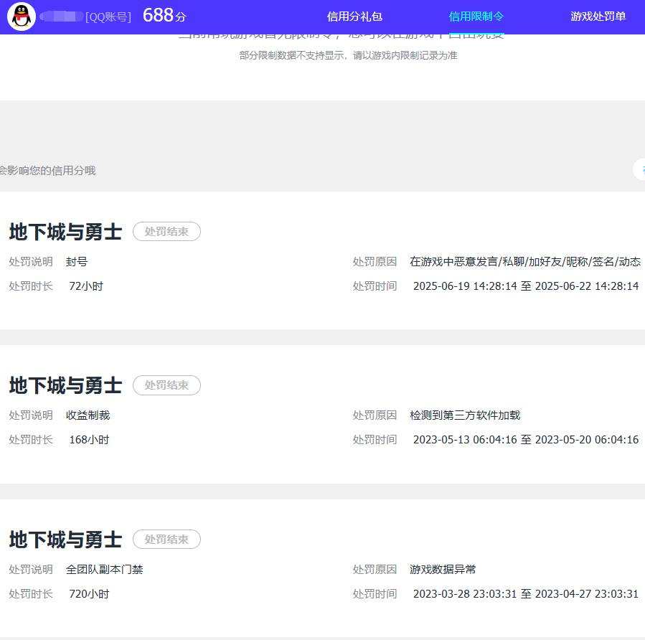Viewport: 645px width, 640px height.
Task: Click the 168小时 duration value
Action: [89, 440]
